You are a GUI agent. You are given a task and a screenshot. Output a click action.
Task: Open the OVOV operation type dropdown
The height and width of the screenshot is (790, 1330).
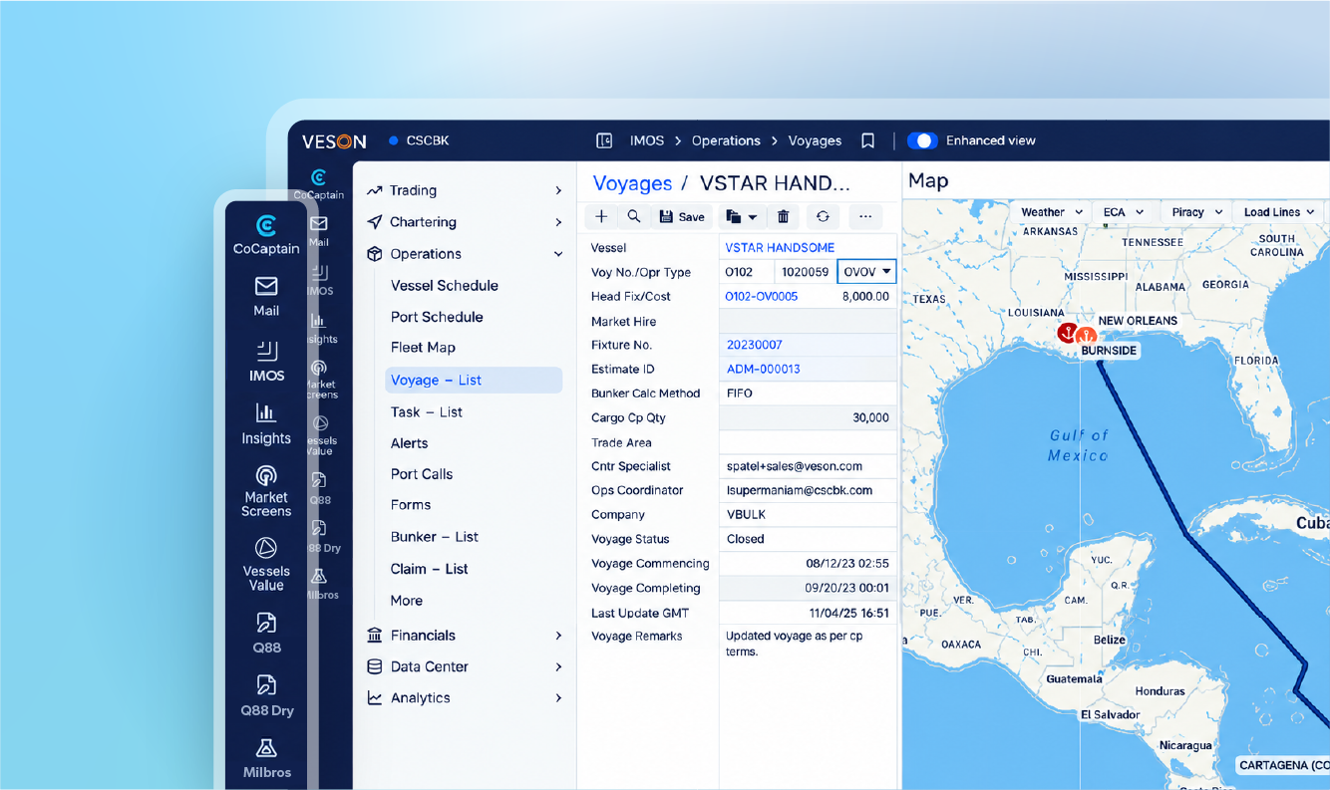(x=866, y=272)
